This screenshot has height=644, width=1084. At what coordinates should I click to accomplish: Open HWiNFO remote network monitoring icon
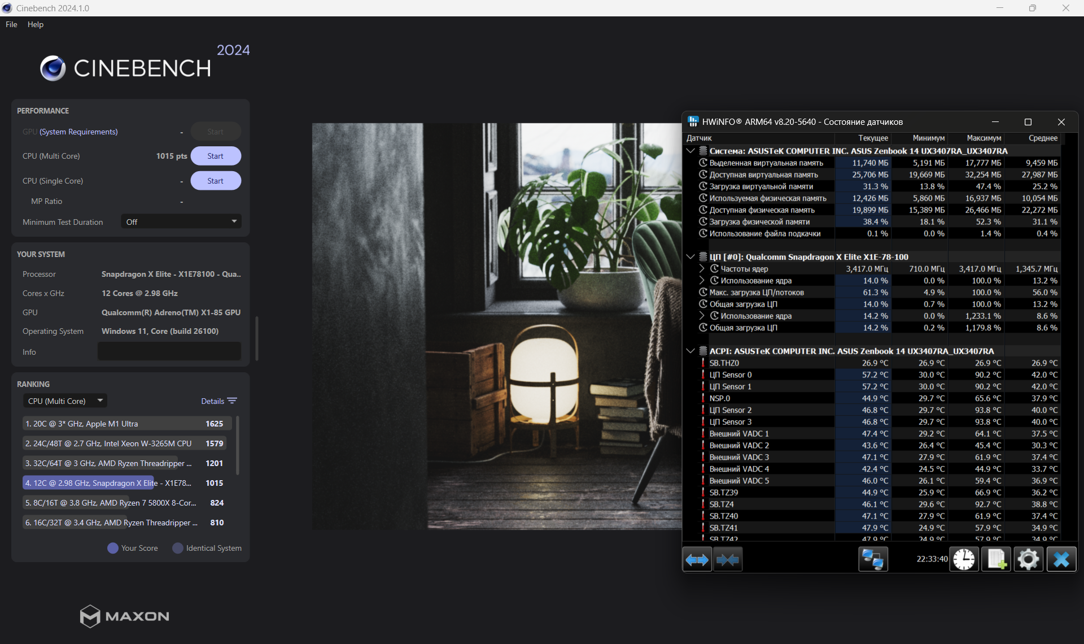click(873, 559)
